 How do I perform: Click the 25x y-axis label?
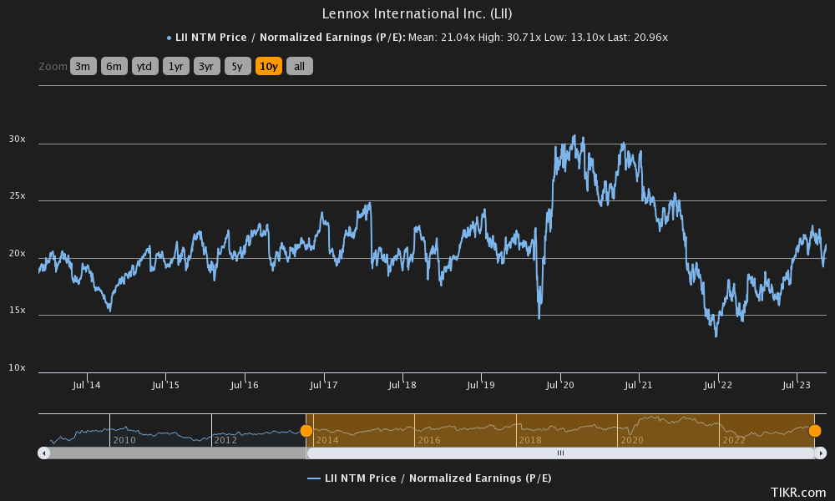click(17, 196)
